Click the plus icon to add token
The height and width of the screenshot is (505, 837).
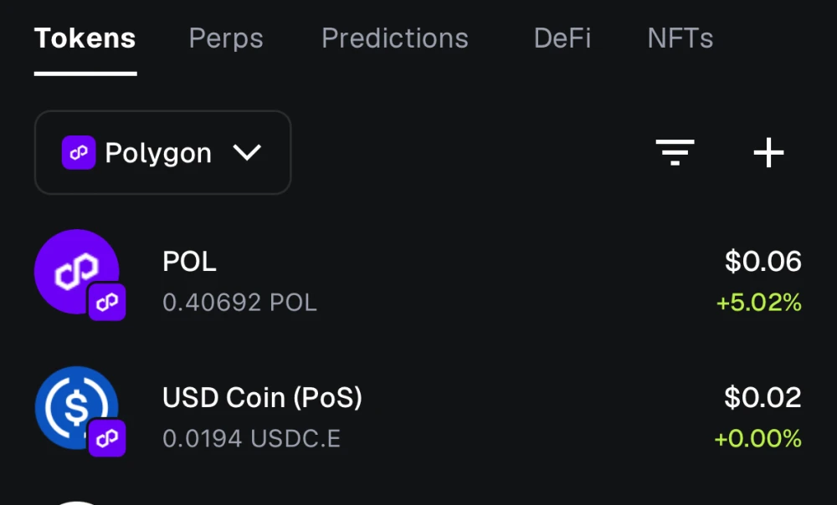[768, 152]
